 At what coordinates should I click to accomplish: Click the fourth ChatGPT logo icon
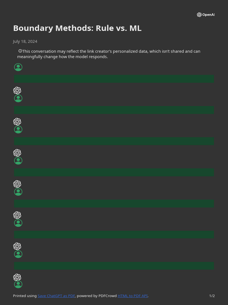17,184
